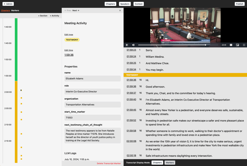Screen dimensions: 247x166
Task: Go to Next activity
Action: point(76,11)
